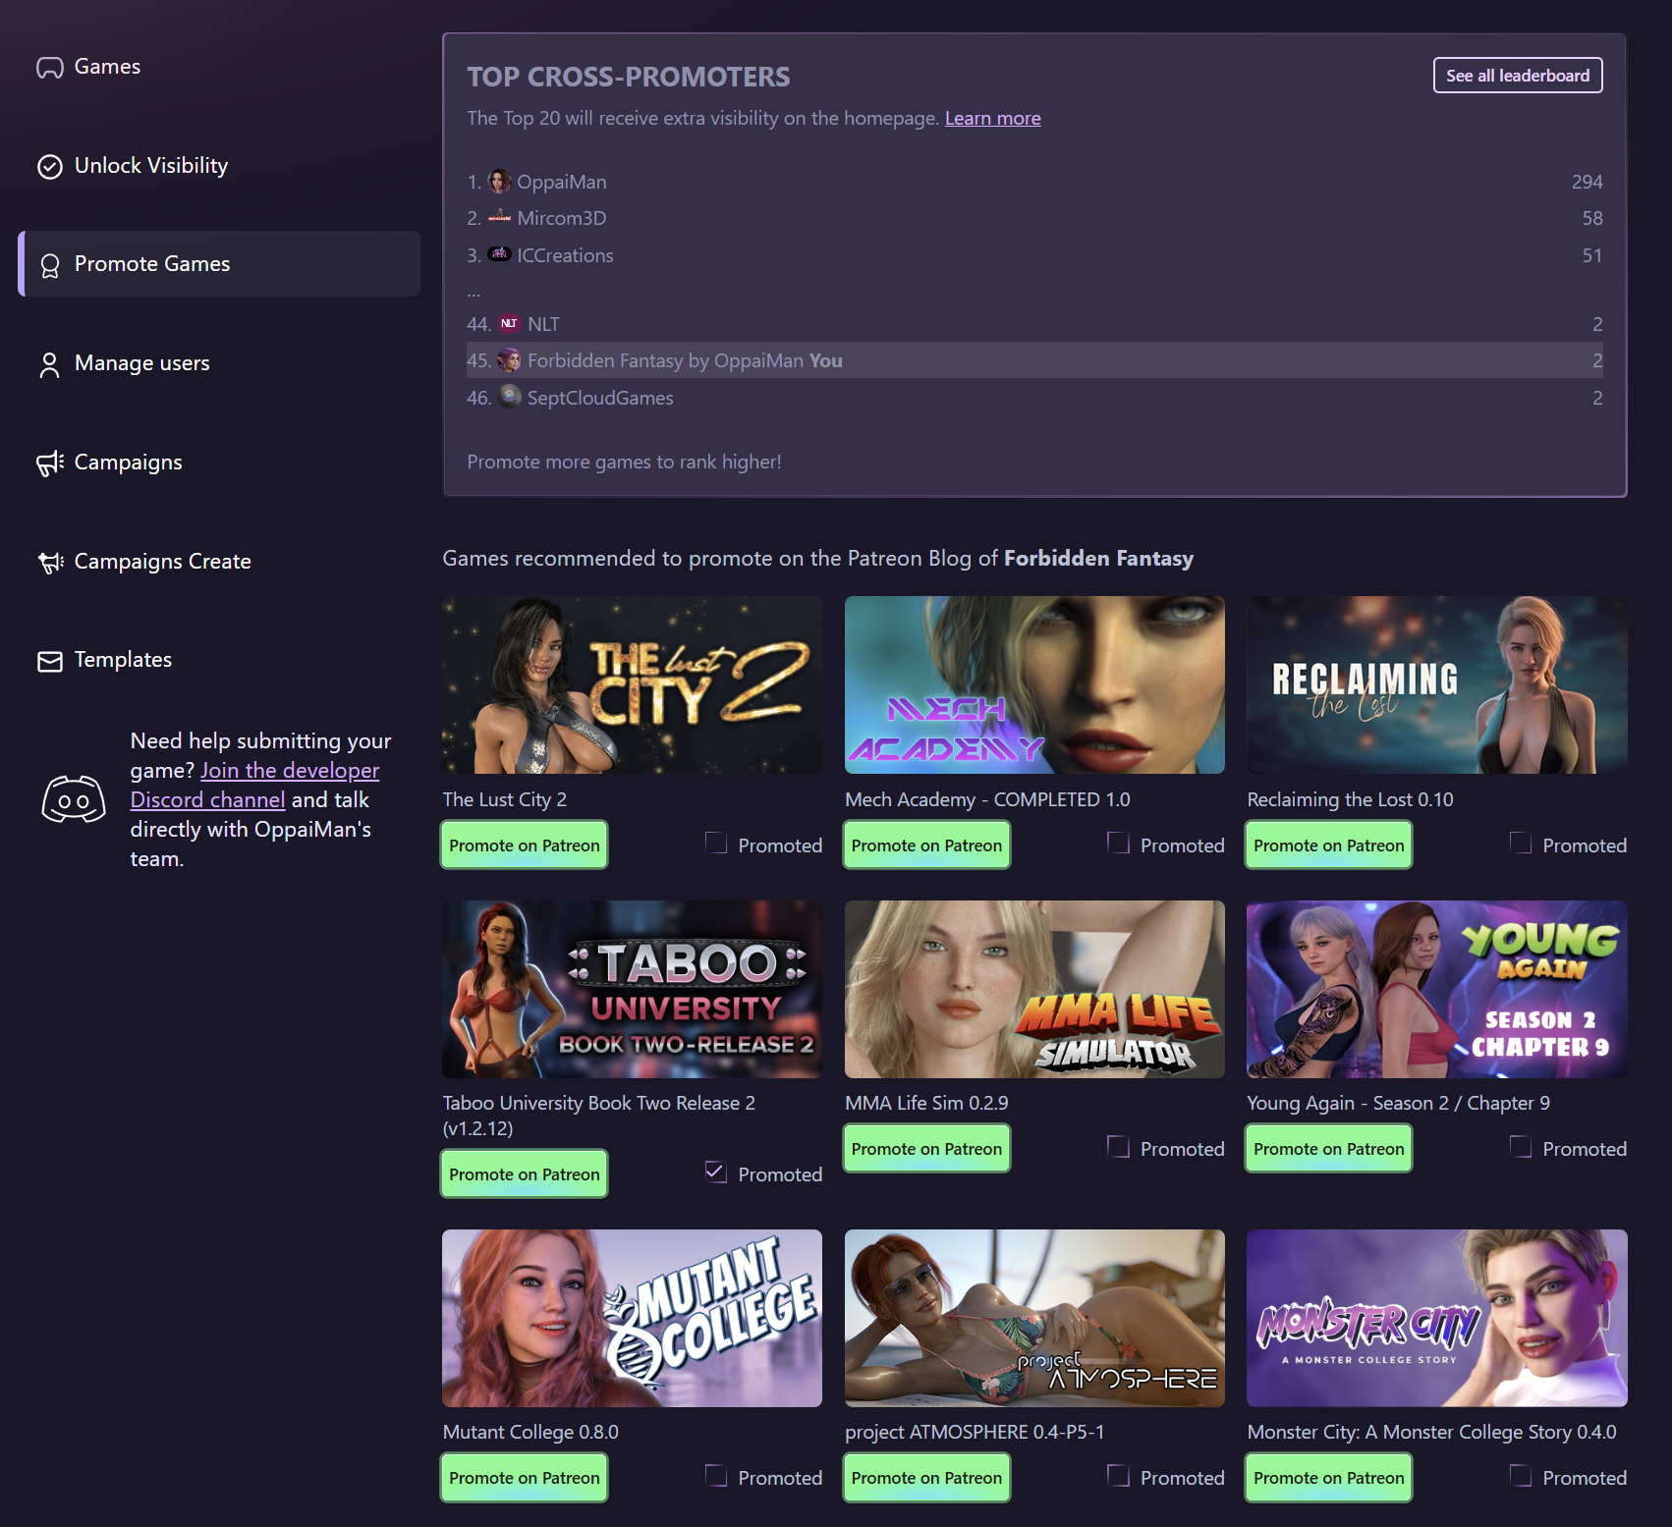Promote MMA Life Sim on Patreon
1672x1527 pixels.
pyautogui.click(x=926, y=1149)
